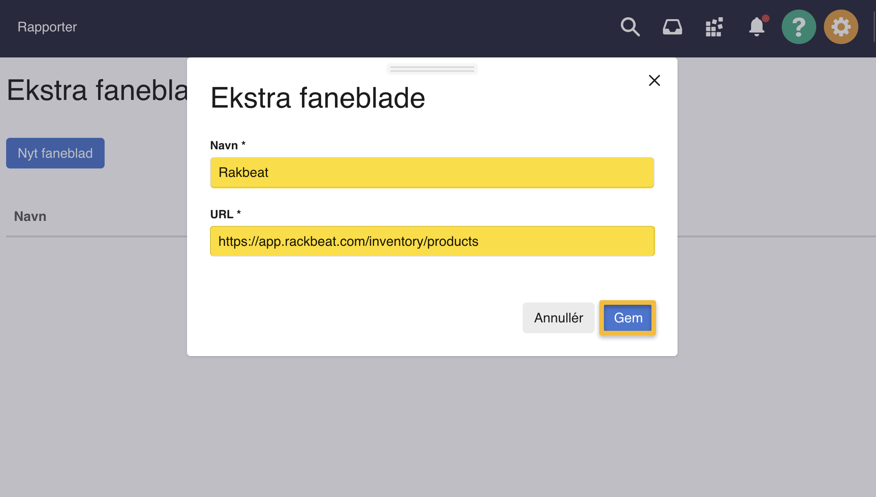Click the required asterisk beside Navn
Image resolution: width=876 pixels, height=497 pixels.
244,145
